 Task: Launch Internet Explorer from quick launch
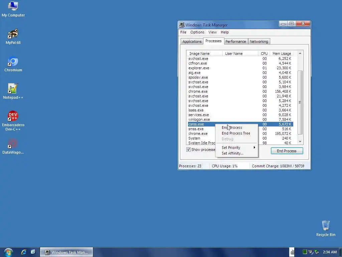click(24, 252)
